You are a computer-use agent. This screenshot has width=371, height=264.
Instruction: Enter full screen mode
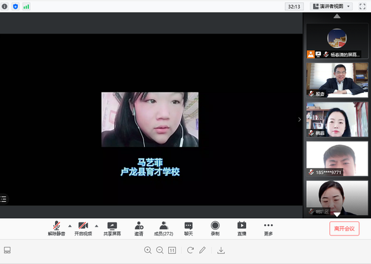pyautogui.click(x=362, y=6)
